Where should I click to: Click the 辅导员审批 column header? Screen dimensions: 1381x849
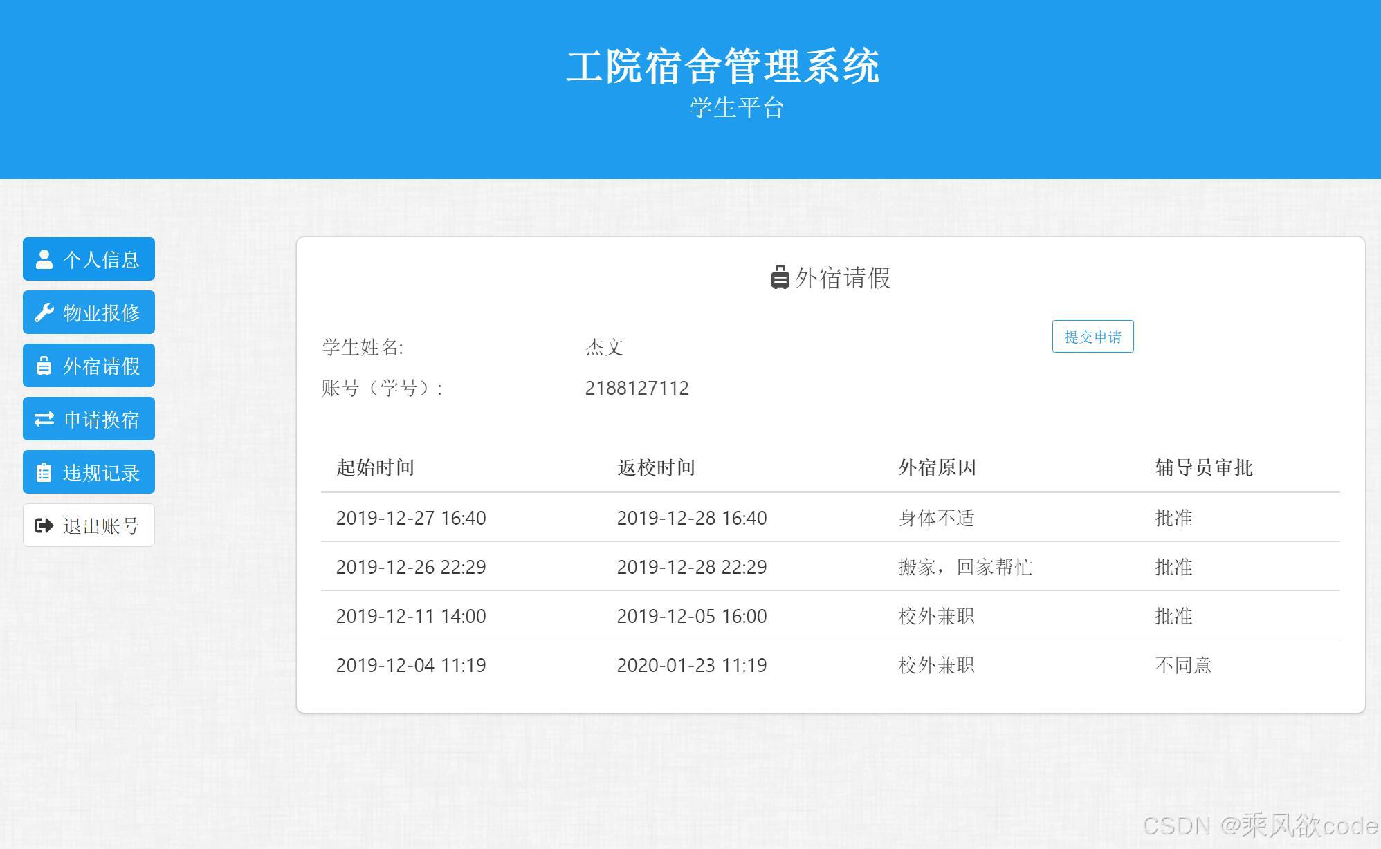[x=1203, y=467]
